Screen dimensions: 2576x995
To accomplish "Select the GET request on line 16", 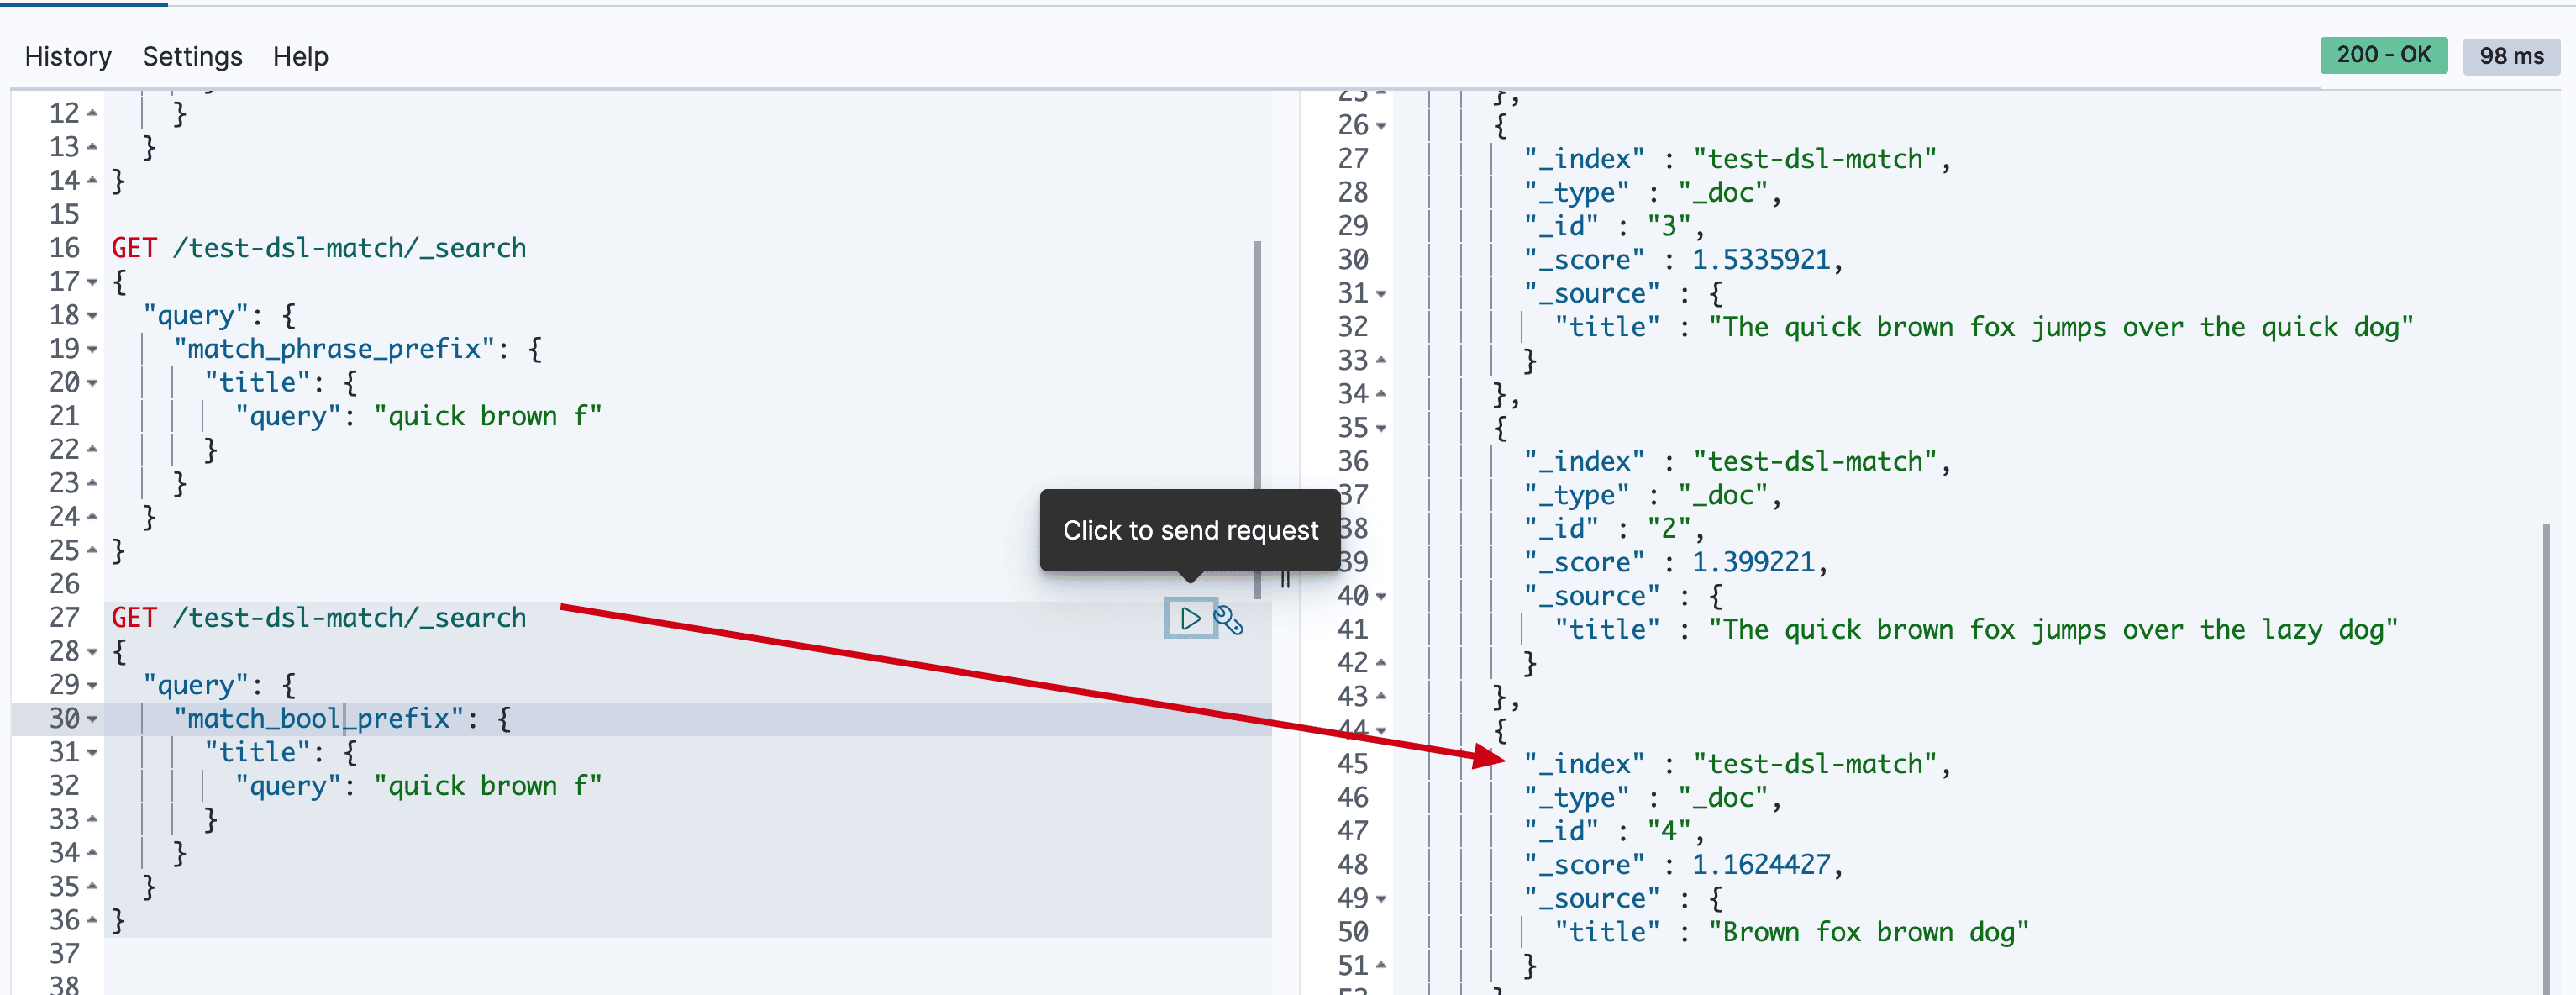I will (x=317, y=246).
